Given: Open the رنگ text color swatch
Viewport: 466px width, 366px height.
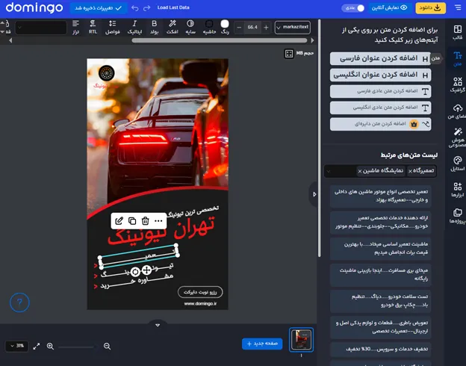Looking at the screenshot, I should [225, 27].
